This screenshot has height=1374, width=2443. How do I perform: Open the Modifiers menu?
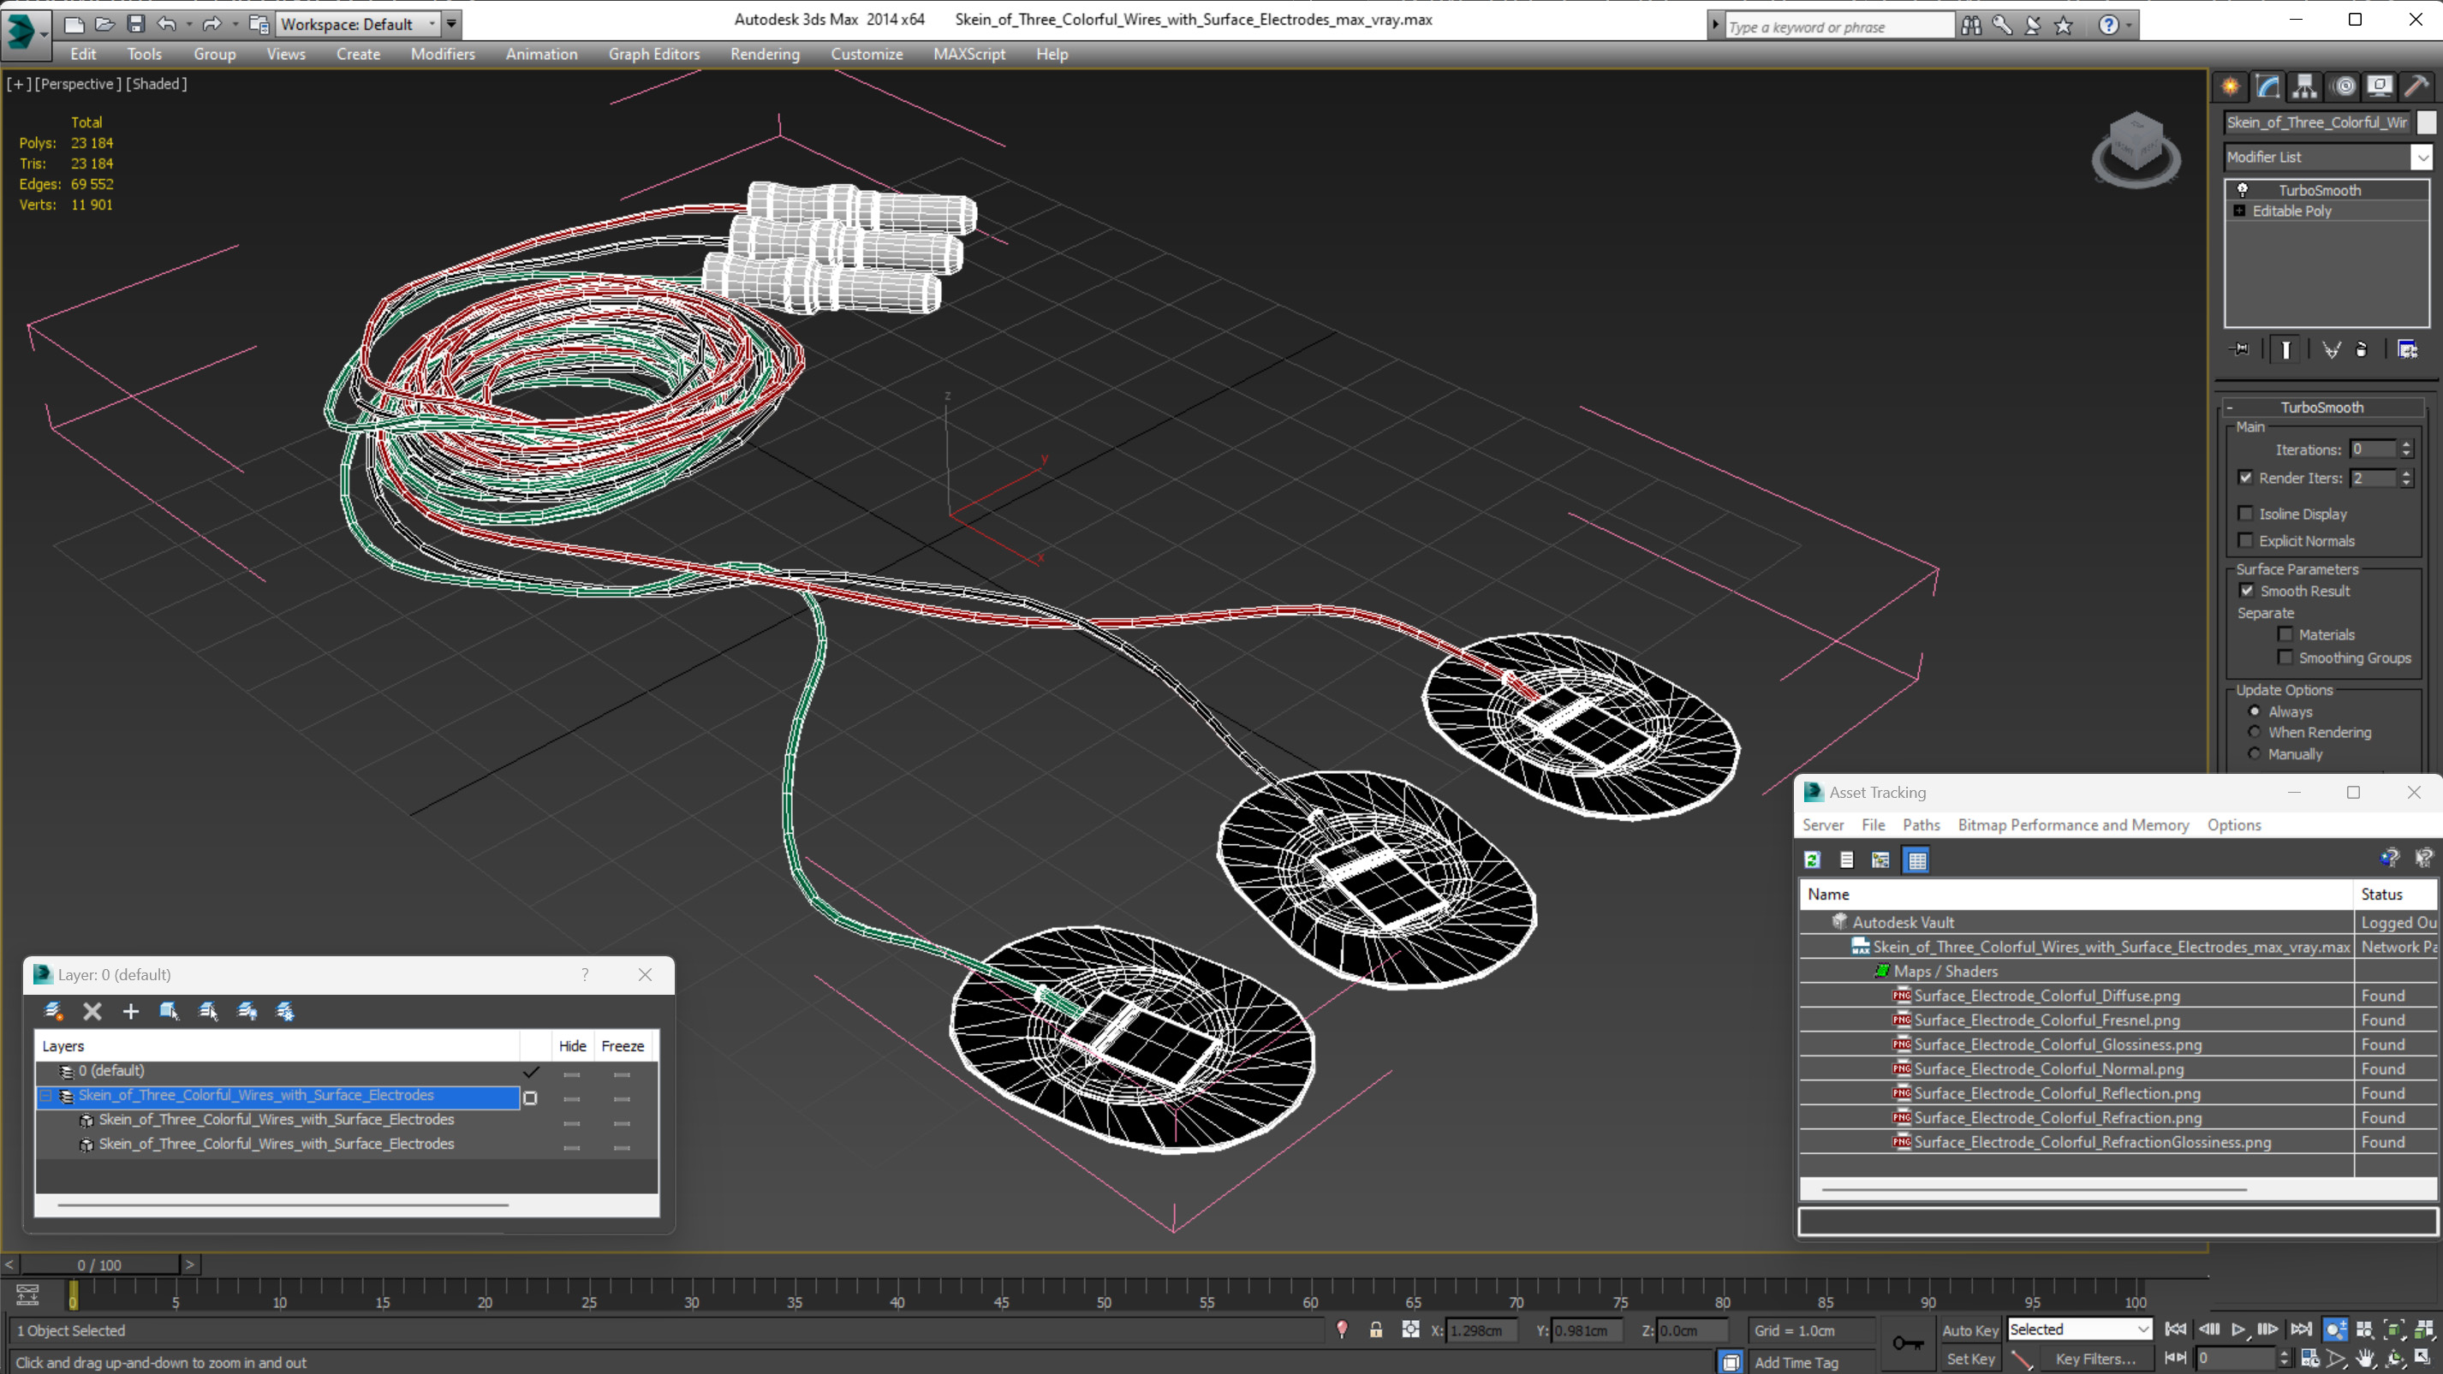click(442, 54)
